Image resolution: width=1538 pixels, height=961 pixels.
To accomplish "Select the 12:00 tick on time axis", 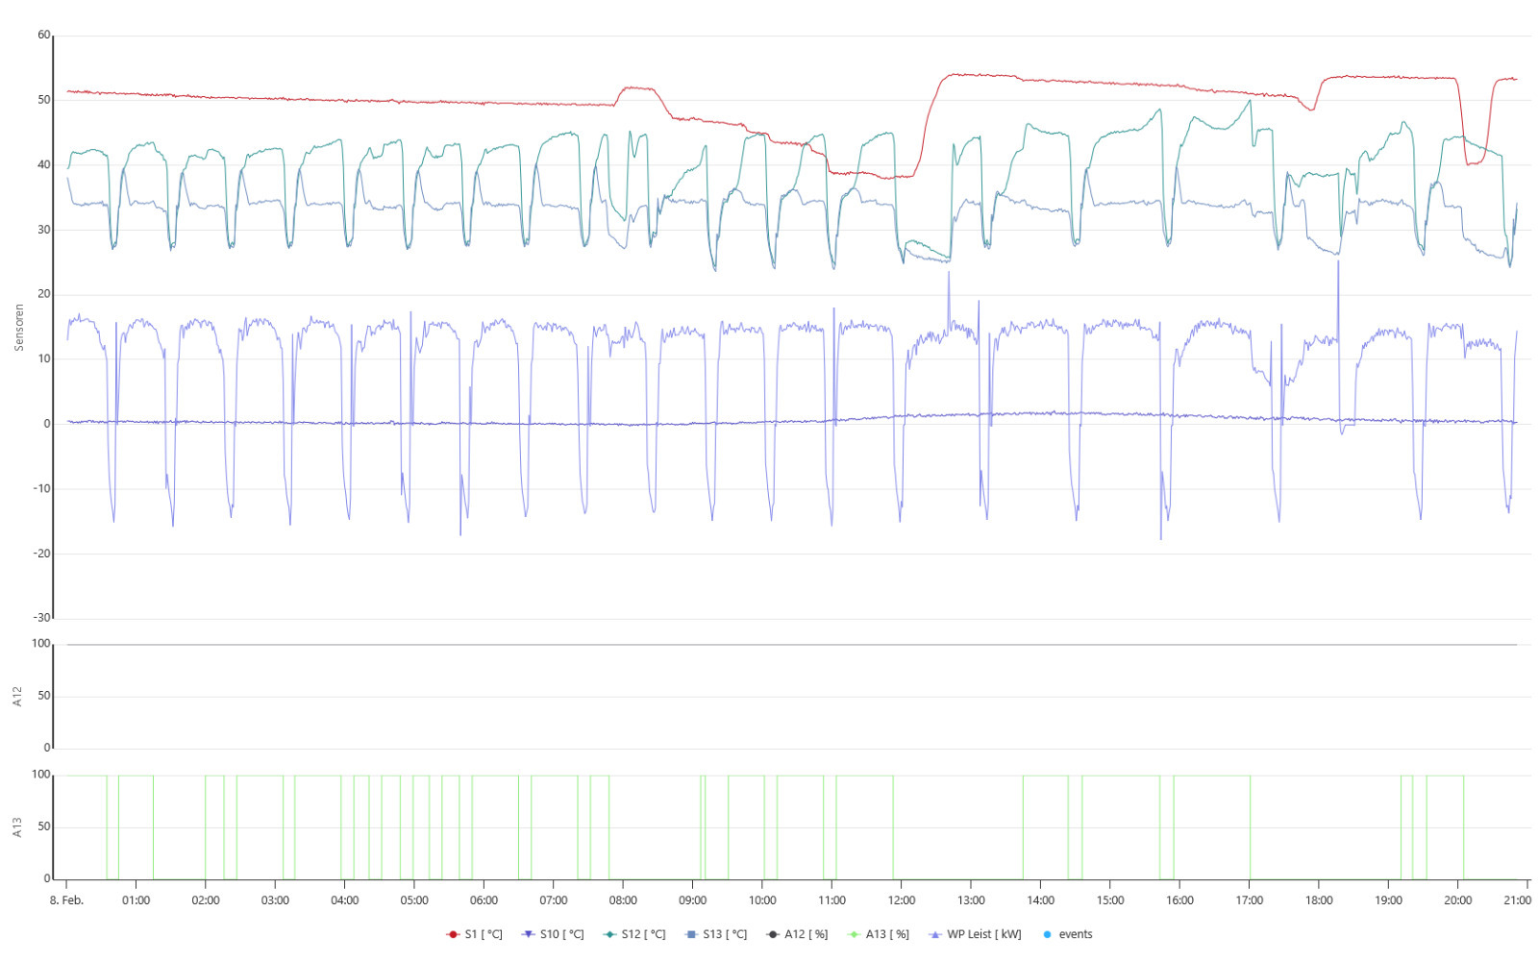I will 902,900.
